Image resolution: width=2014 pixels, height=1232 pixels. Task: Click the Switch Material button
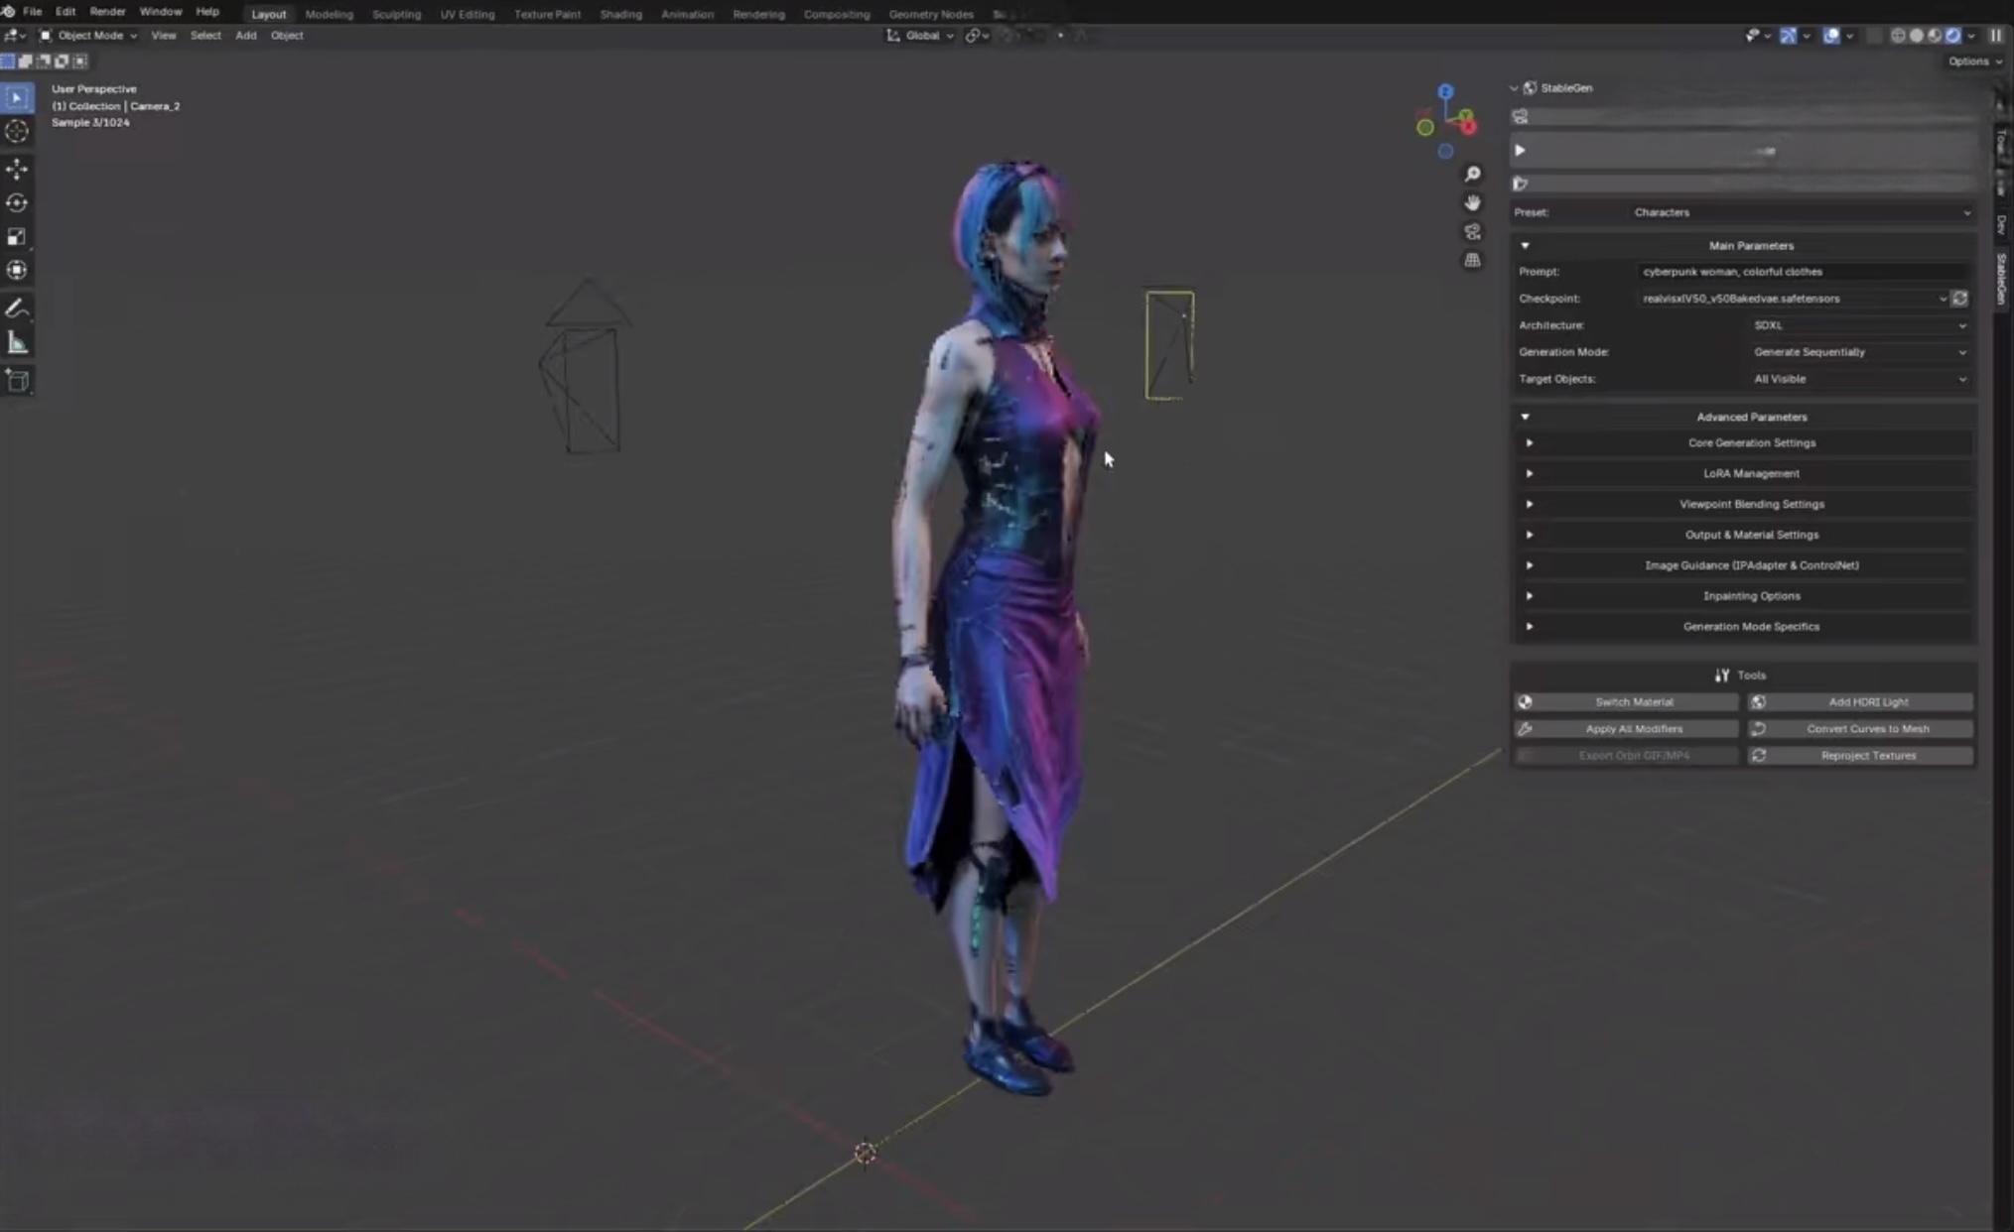coord(1633,702)
